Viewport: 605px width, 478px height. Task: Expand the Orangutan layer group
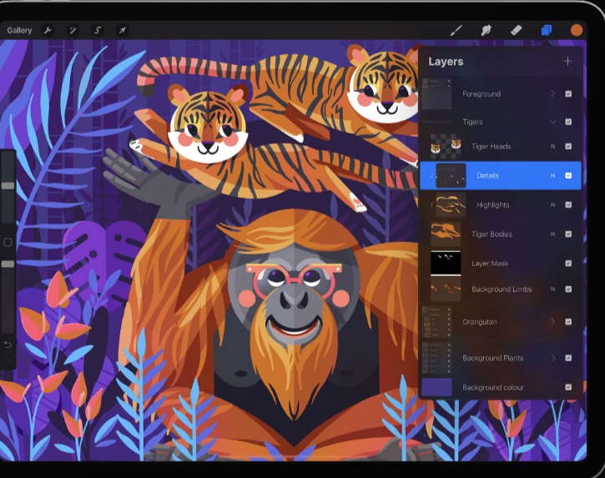[x=552, y=321]
